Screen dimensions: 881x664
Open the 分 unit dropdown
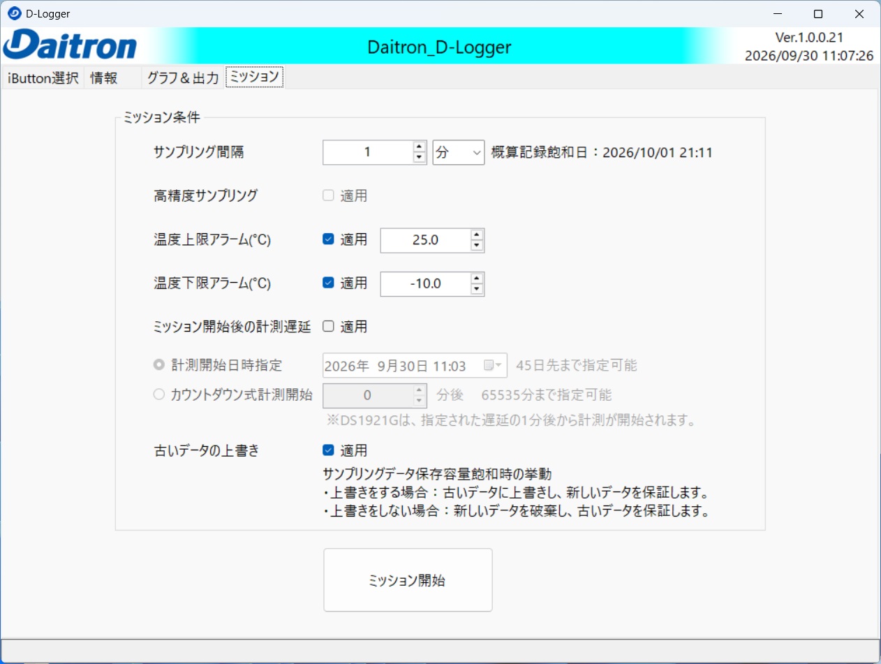[x=459, y=152]
